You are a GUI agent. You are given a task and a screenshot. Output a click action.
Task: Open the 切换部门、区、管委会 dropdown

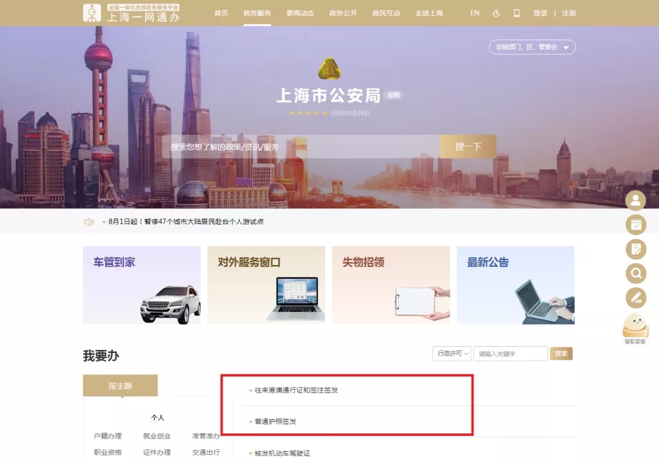click(x=532, y=47)
